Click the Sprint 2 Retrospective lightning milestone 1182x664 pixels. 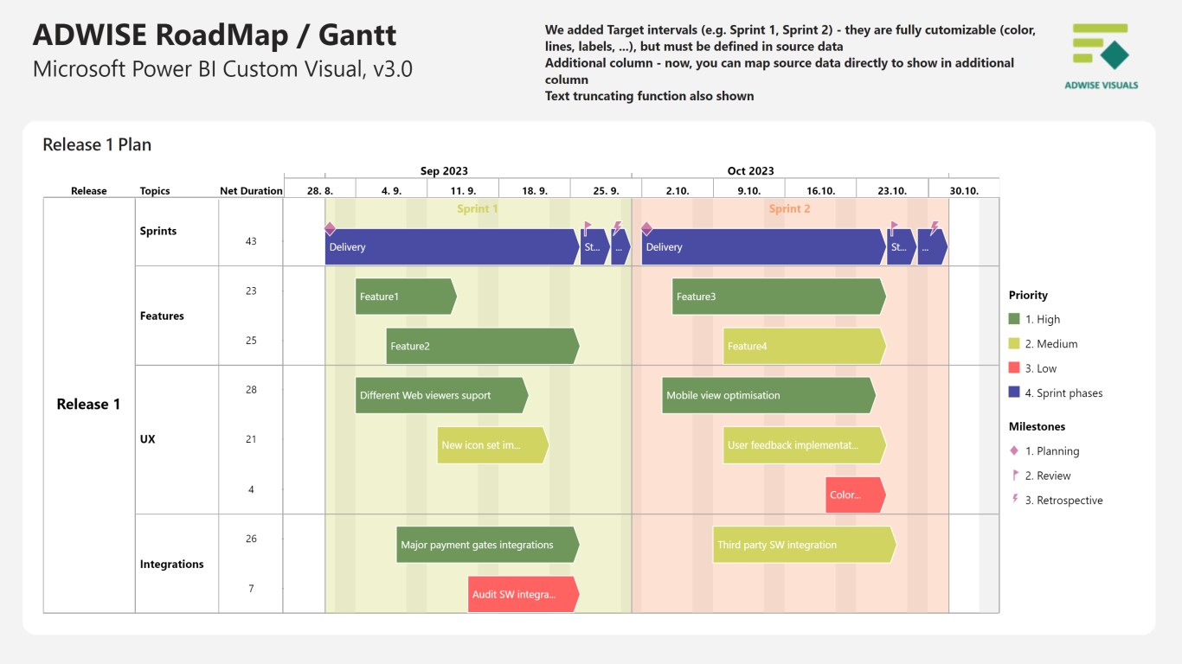[935, 228]
